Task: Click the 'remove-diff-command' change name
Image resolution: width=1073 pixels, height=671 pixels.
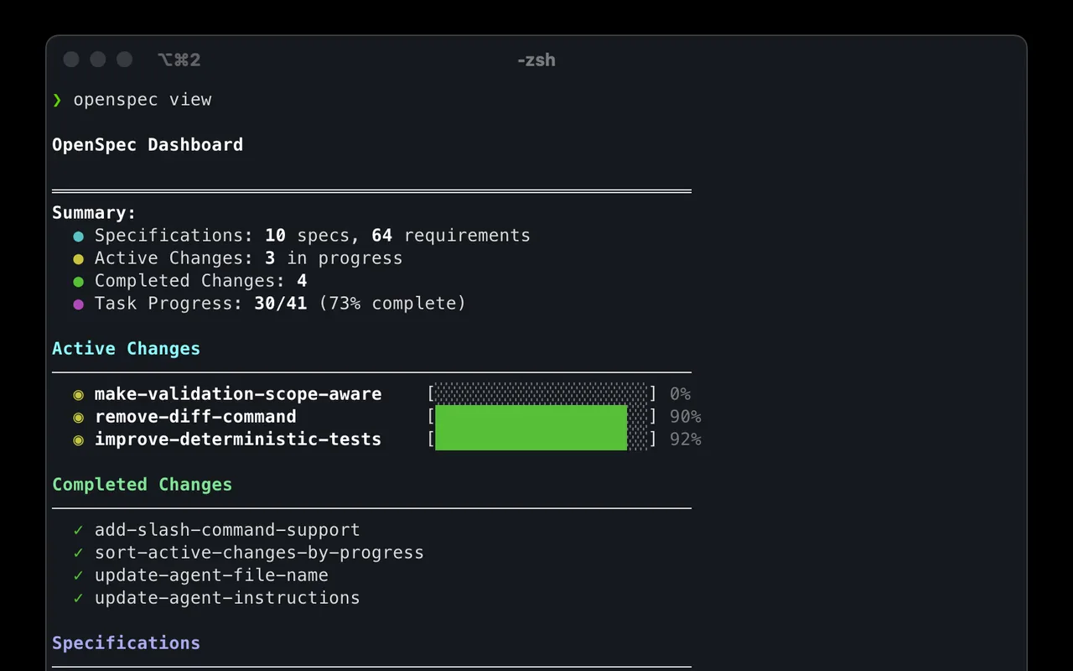Action: pyautogui.click(x=195, y=417)
